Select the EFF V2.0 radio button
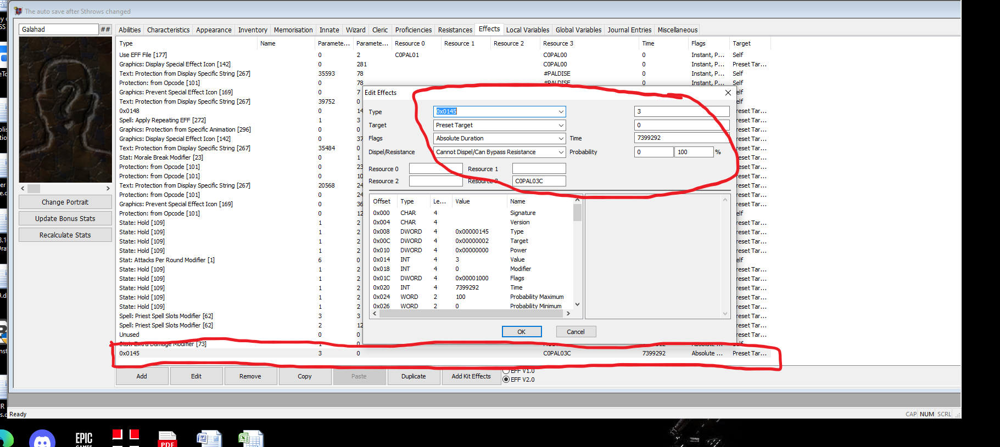This screenshot has height=447, width=1000. [x=506, y=380]
